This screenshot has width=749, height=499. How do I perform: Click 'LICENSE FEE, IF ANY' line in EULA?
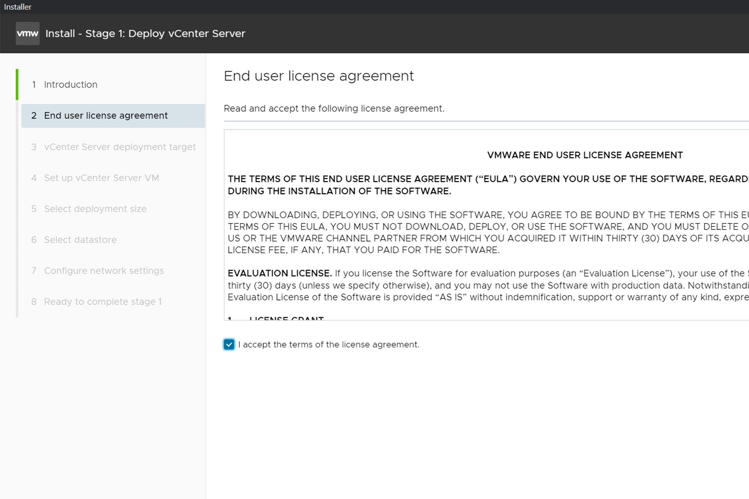click(x=364, y=250)
